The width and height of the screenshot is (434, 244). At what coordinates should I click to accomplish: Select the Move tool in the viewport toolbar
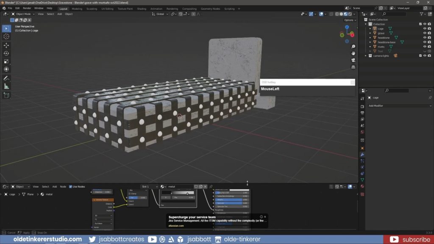click(6, 45)
